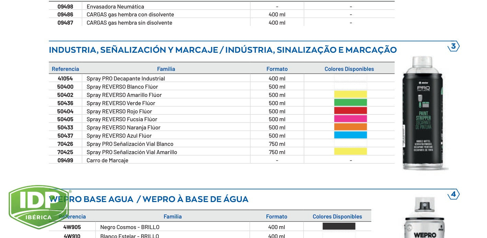Click the WEPRO spray can image

[x=425, y=217]
